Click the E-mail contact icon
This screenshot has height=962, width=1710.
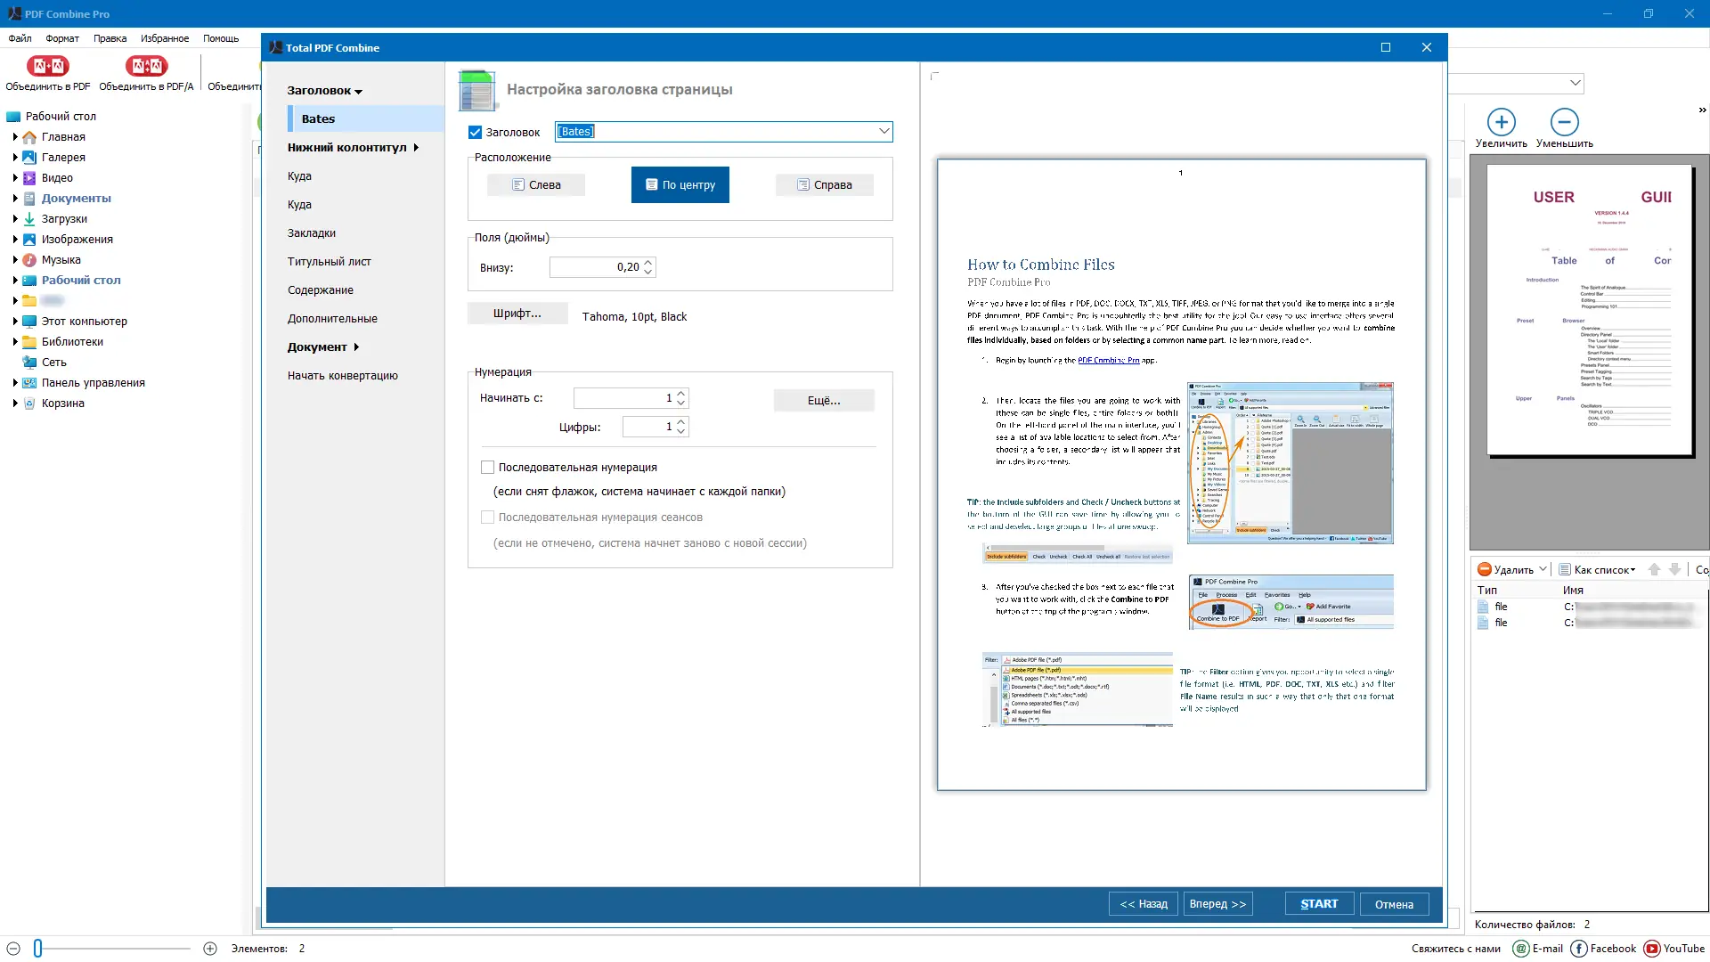[1521, 949]
